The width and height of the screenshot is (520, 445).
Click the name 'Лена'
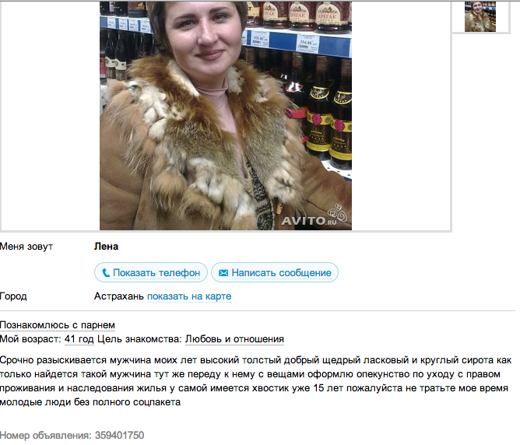(106, 247)
